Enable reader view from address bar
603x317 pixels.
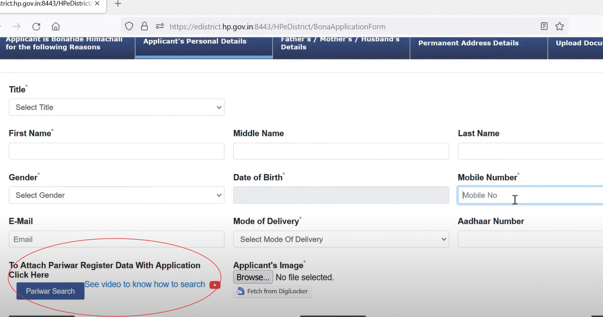coord(544,26)
